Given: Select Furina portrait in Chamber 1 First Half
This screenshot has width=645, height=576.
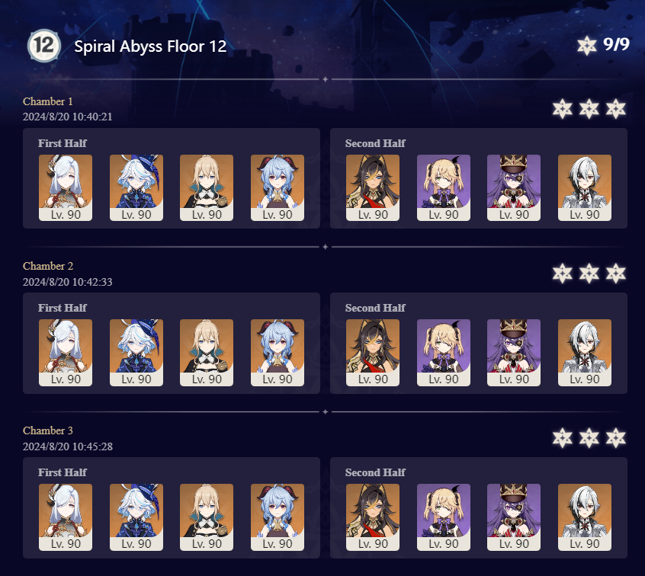Looking at the screenshot, I should (x=136, y=187).
